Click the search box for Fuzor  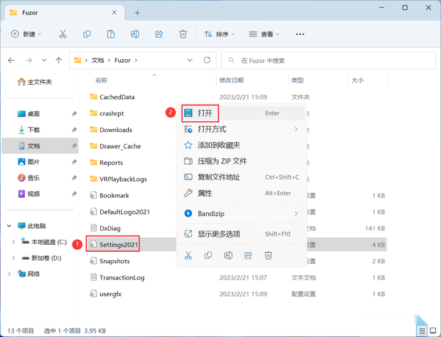(328, 60)
